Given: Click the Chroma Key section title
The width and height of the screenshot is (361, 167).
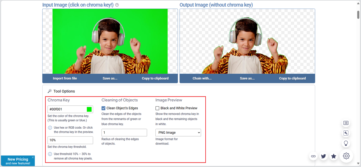Looking at the screenshot, I should pos(59,100).
